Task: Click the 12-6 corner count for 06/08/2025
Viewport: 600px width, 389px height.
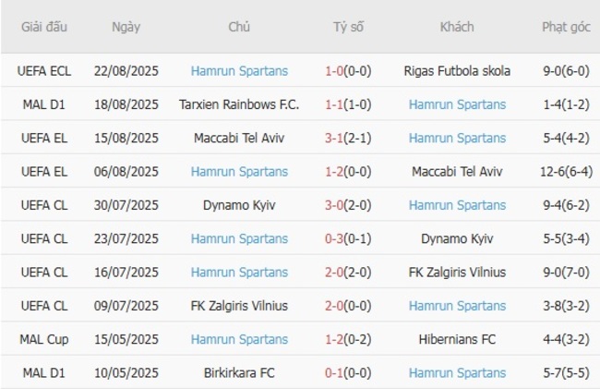Action: pyautogui.click(x=556, y=172)
